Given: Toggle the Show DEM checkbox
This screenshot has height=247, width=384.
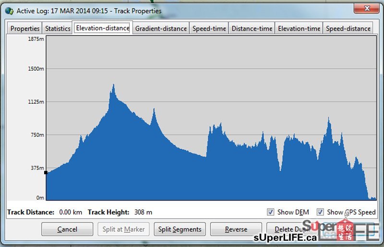Looking at the screenshot, I should pos(270,212).
